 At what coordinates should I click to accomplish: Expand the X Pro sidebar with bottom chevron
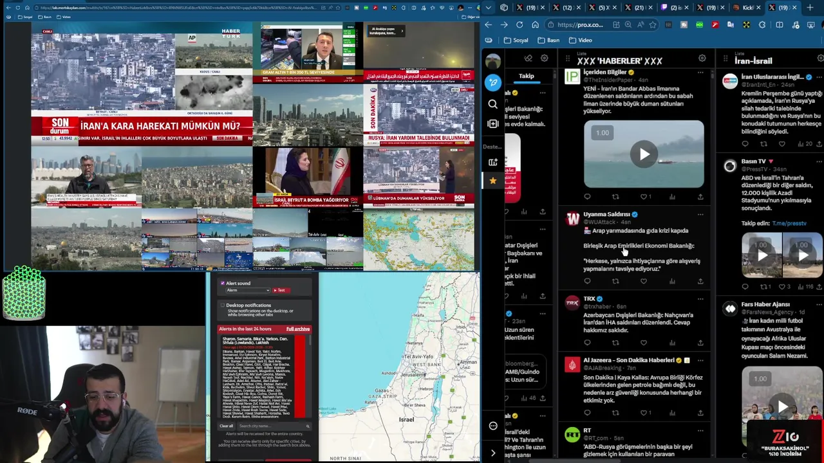click(x=493, y=453)
